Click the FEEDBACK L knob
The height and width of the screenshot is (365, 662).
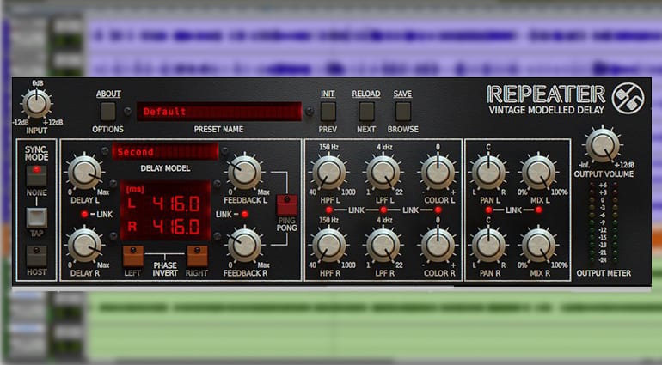244,172
